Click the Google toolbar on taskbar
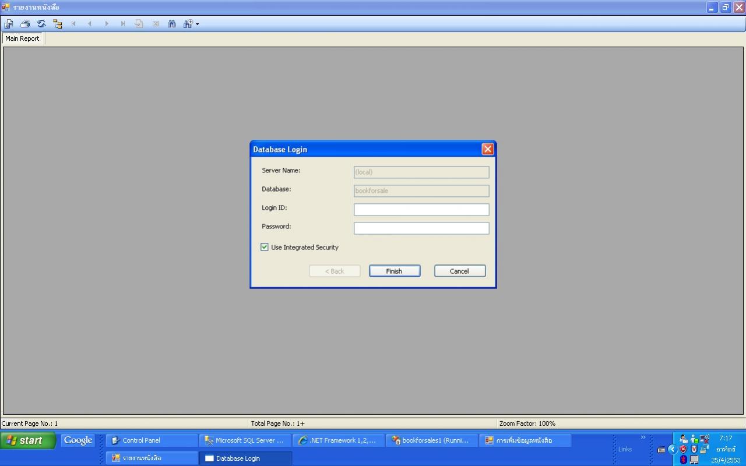Image resolution: width=746 pixels, height=466 pixels. 78,440
